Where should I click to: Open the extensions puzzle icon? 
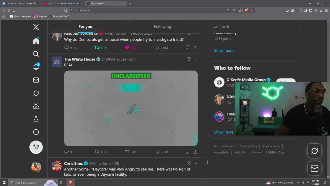click(x=287, y=10)
